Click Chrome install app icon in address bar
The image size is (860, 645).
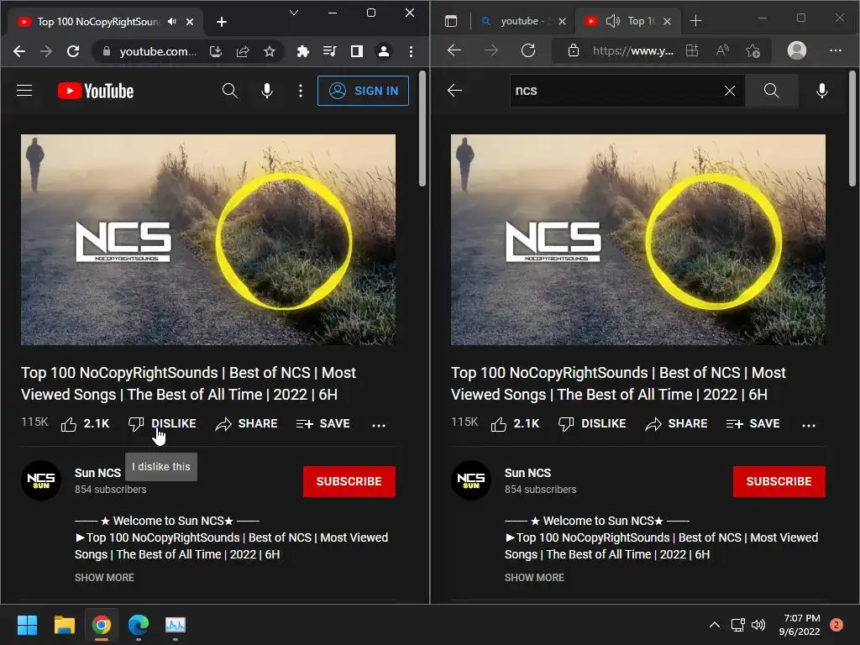coord(216,51)
